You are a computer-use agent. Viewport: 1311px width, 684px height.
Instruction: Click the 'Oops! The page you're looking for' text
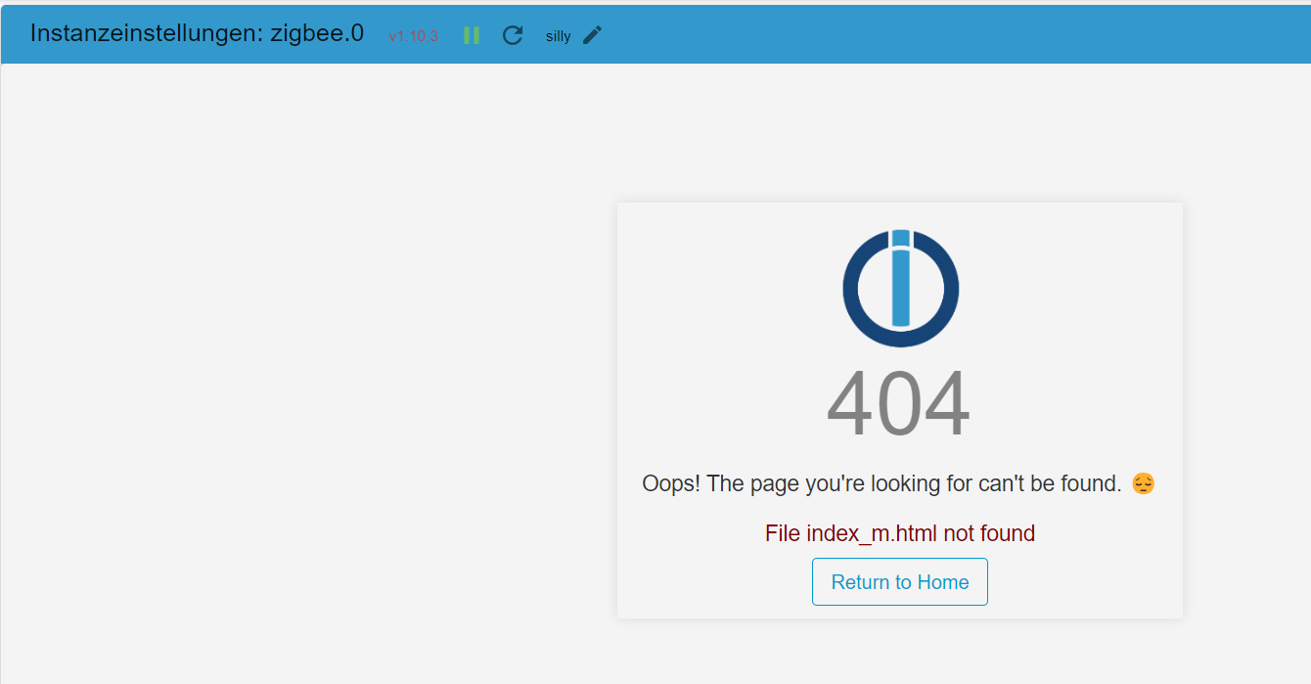tap(882, 483)
